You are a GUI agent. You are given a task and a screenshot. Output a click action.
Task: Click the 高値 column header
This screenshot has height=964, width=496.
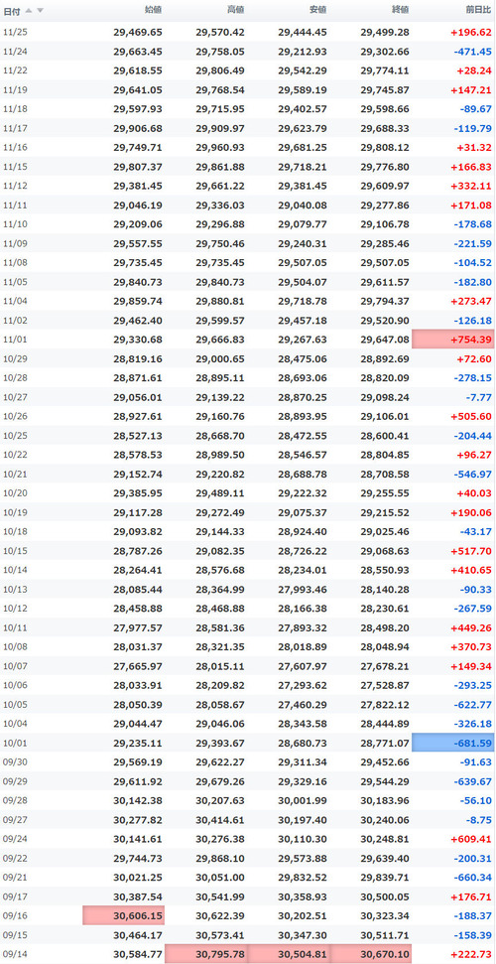pos(235,10)
